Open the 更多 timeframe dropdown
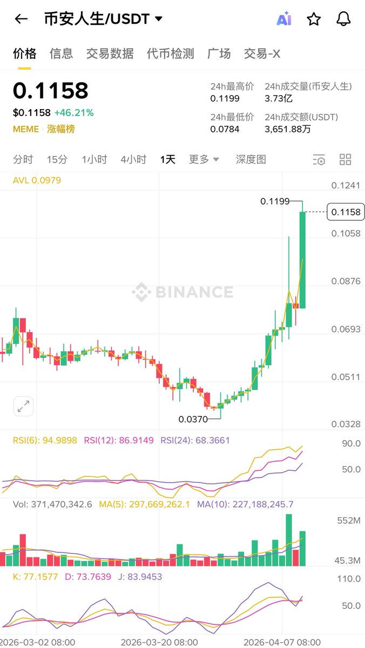This screenshot has width=365, height=648. click(204, 159)
